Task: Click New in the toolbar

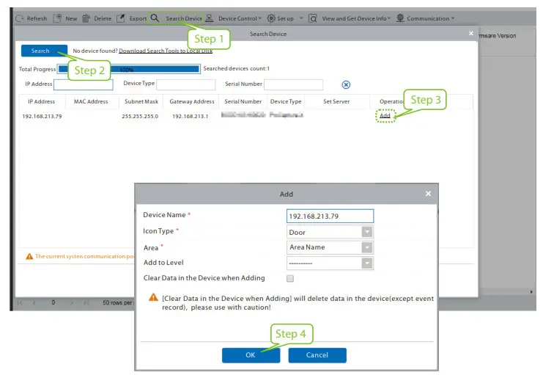Action: [71, 18]
